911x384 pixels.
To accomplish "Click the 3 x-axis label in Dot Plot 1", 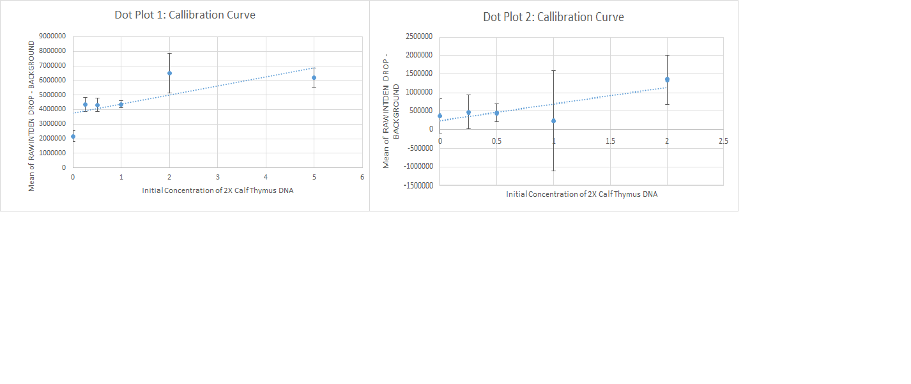I will tap(217, 176).
